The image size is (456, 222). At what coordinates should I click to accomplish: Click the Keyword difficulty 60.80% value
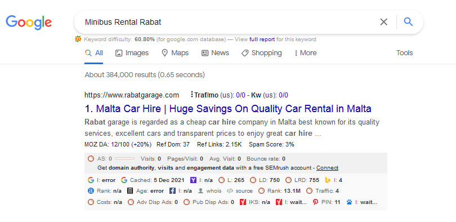pyautogui.click(x=145, y=39)
